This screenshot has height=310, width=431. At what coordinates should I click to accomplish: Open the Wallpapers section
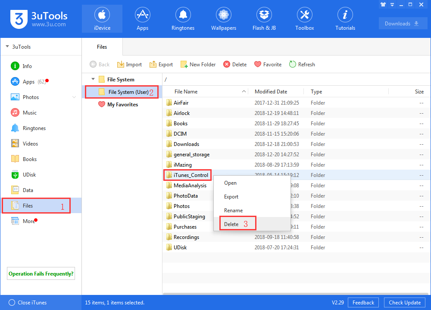pyautogui.click(x=223, y=19)
